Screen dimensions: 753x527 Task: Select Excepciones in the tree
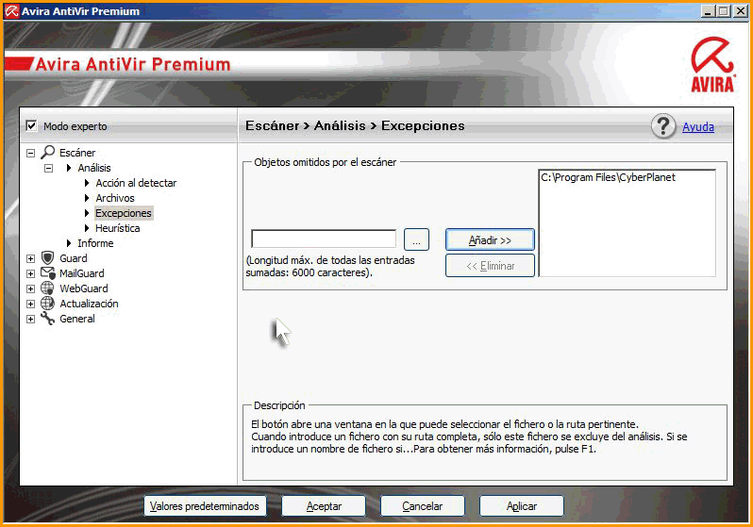[124, 213]
